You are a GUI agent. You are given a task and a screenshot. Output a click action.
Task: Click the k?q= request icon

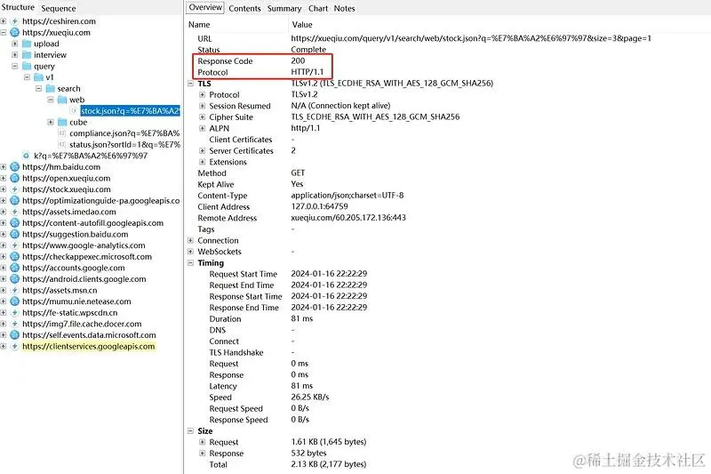coord(27,156)
